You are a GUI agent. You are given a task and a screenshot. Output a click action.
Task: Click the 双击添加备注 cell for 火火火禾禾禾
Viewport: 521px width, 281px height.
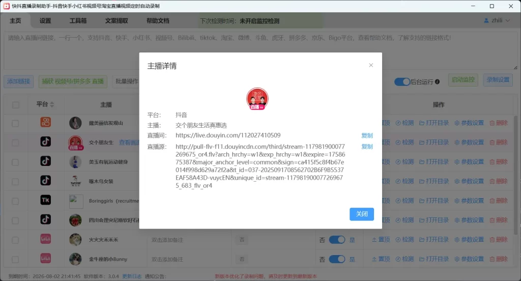[x=167, y=240]
